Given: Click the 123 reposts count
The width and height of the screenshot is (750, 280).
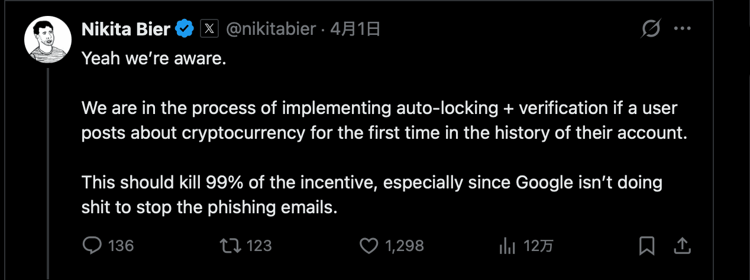Looking at the screenshot, I should [258, 246].
